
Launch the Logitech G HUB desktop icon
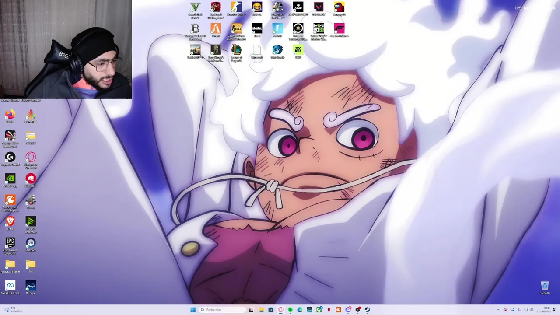10,159
